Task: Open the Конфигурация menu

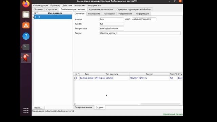Action: pos(41,5)
